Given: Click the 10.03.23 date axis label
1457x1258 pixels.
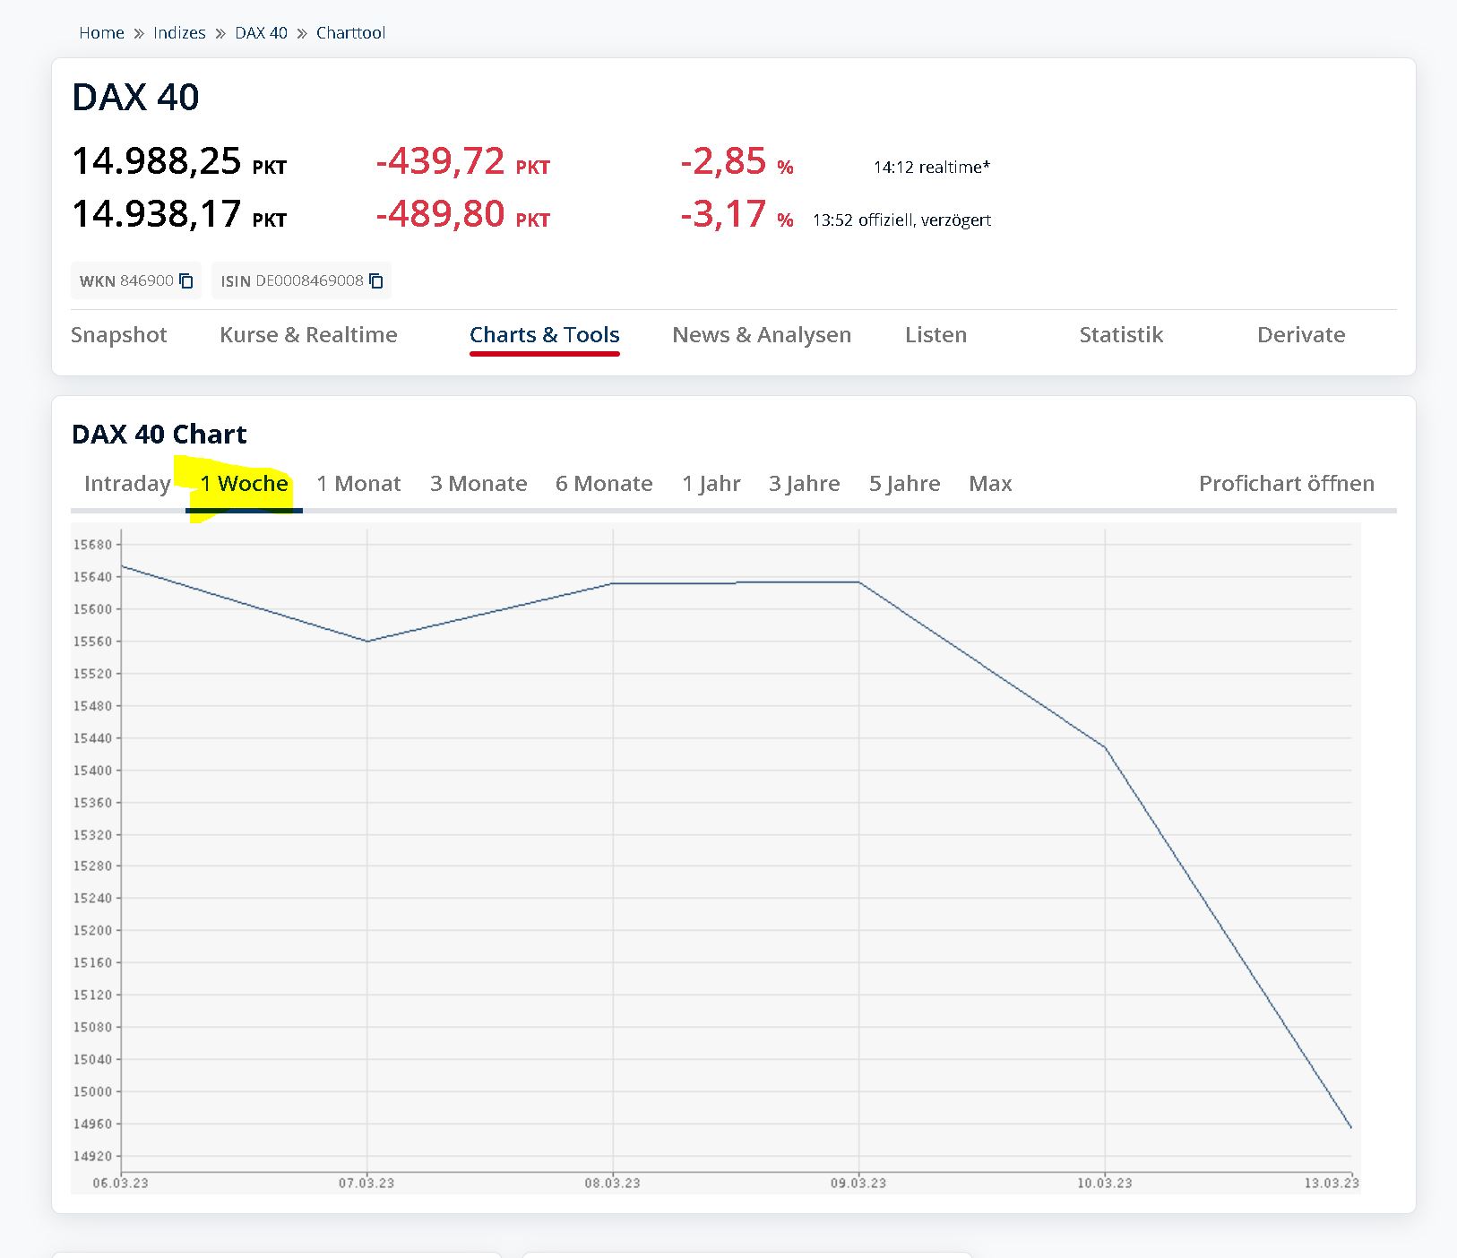Looking at the screenshot, I should [1105, 1183].
